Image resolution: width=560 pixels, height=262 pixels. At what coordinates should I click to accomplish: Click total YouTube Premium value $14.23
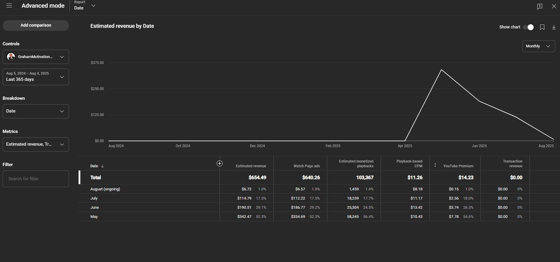pos(466,178)
